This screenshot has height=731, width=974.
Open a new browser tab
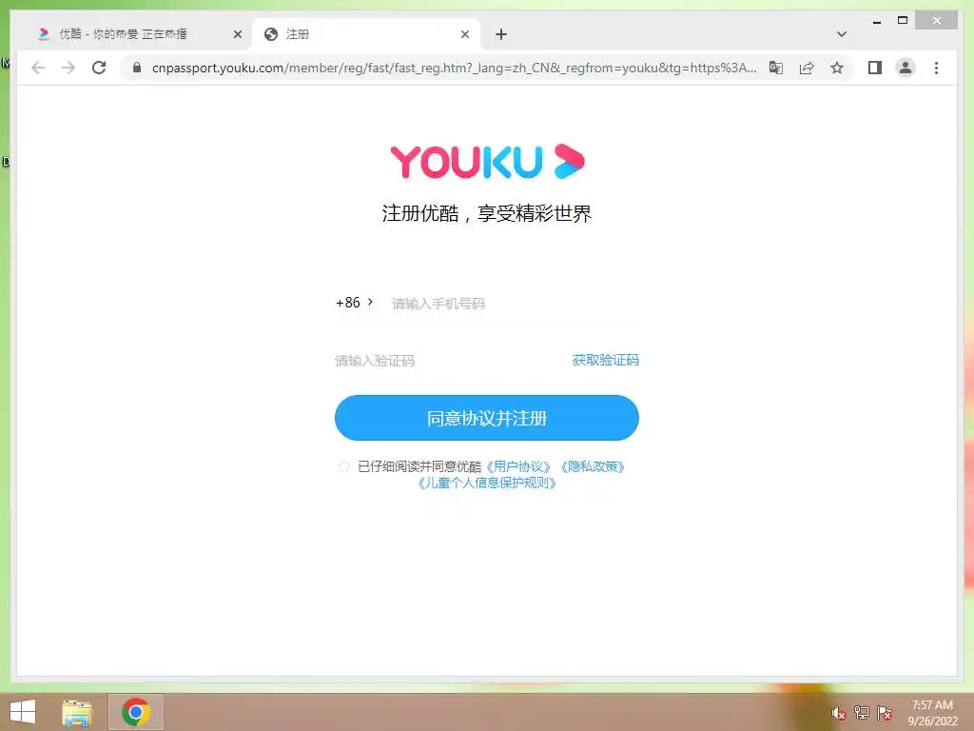coord(501,34)
